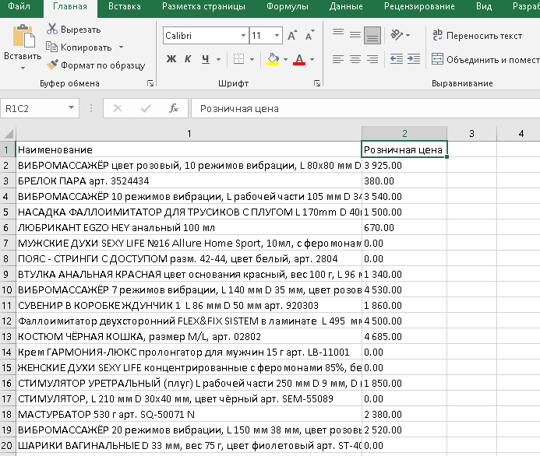Center text horizontally in cell
Viewport: 540px width, 456px height.
tap(355, 59)
